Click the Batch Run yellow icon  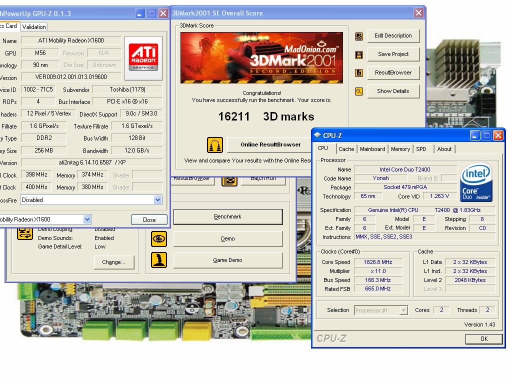click(229, 181)
